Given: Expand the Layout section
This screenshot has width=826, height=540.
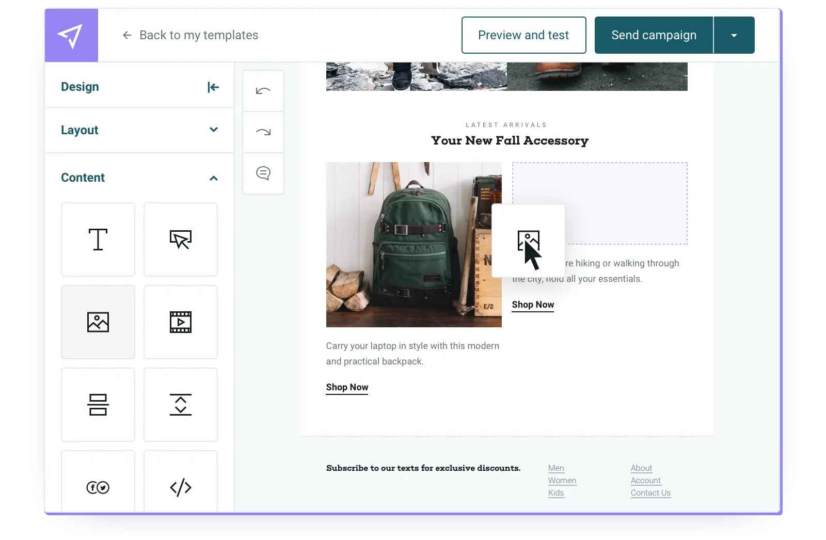Looking at the screenshot, I should [x=139, y=130].
